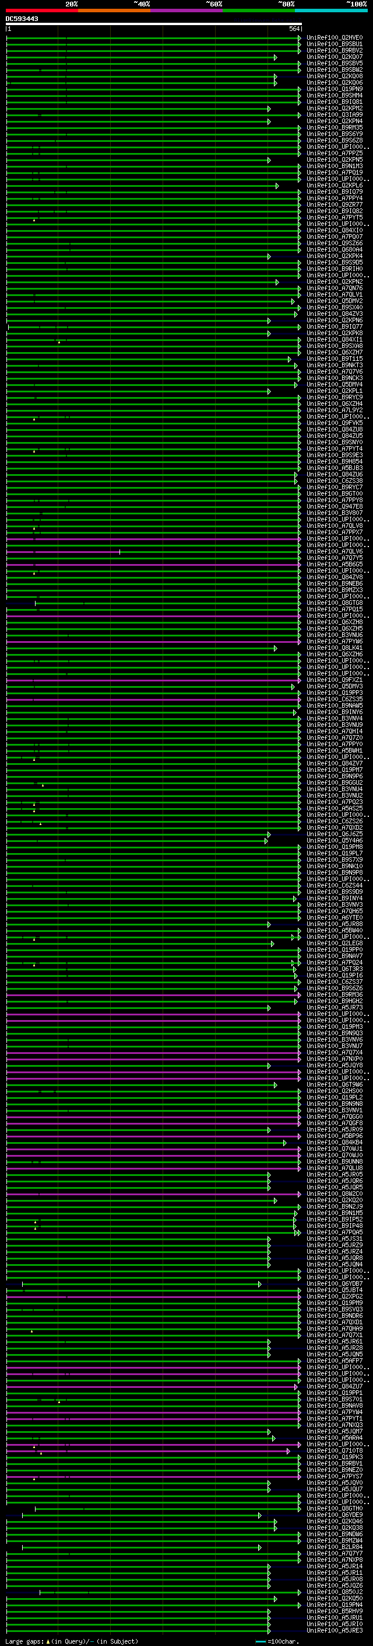Select hit label UniRef100_Q2KPL6
The height and width of the screenshot is (1646, 373).
(x=335, y=185)
